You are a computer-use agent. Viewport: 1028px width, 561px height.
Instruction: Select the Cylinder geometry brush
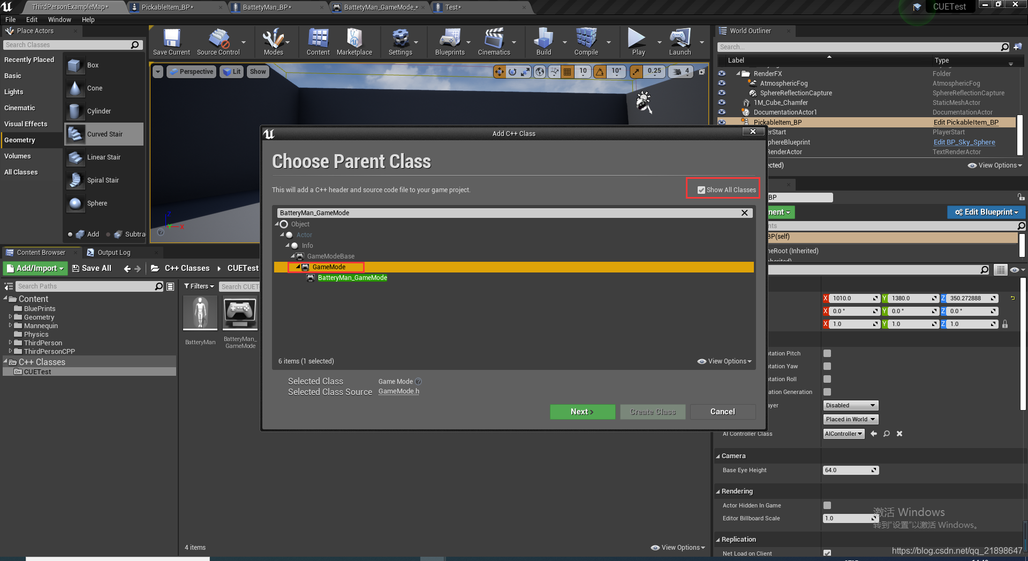coord(104,111)
